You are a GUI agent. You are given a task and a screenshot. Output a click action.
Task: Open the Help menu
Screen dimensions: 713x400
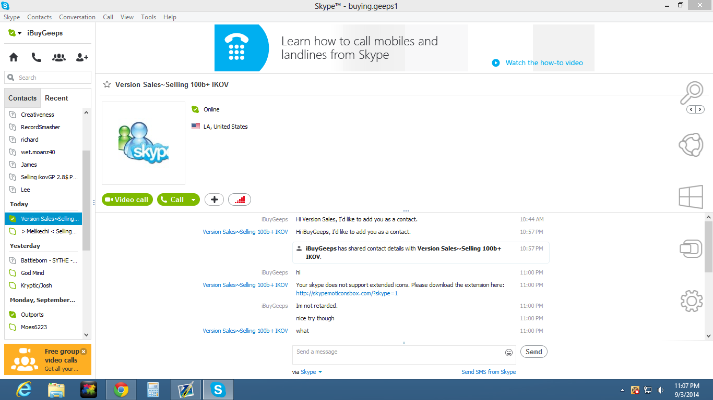(x=170, y=17)
